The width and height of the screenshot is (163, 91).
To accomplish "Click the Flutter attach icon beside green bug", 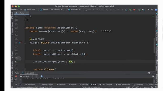I will pyautogui.click(x=126, y=10).
